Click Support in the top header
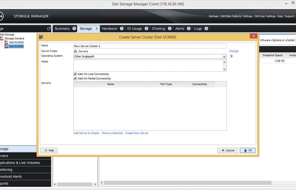296x190 pixels. tap(290, 16)
